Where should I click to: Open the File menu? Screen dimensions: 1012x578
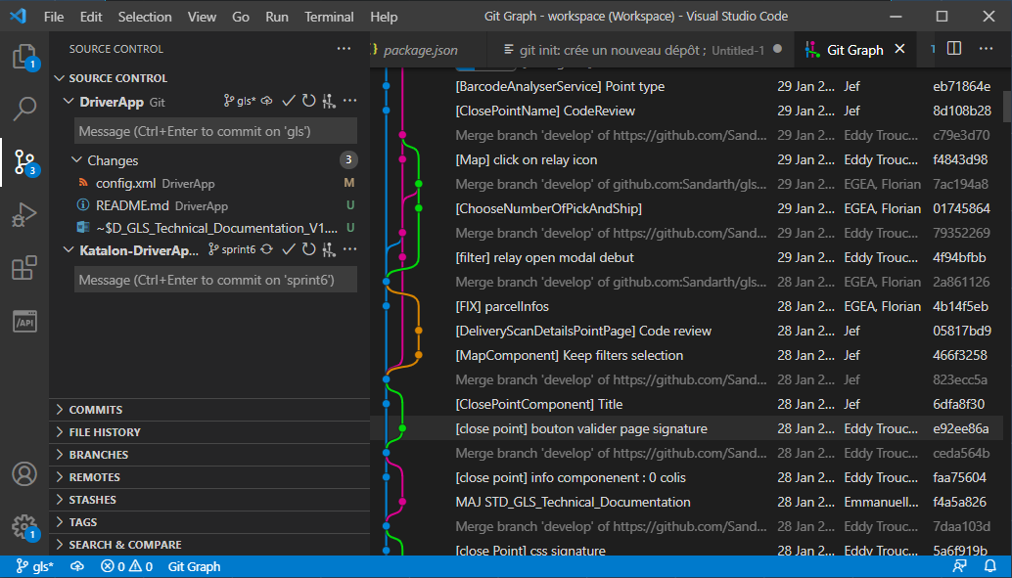(54, 17)
